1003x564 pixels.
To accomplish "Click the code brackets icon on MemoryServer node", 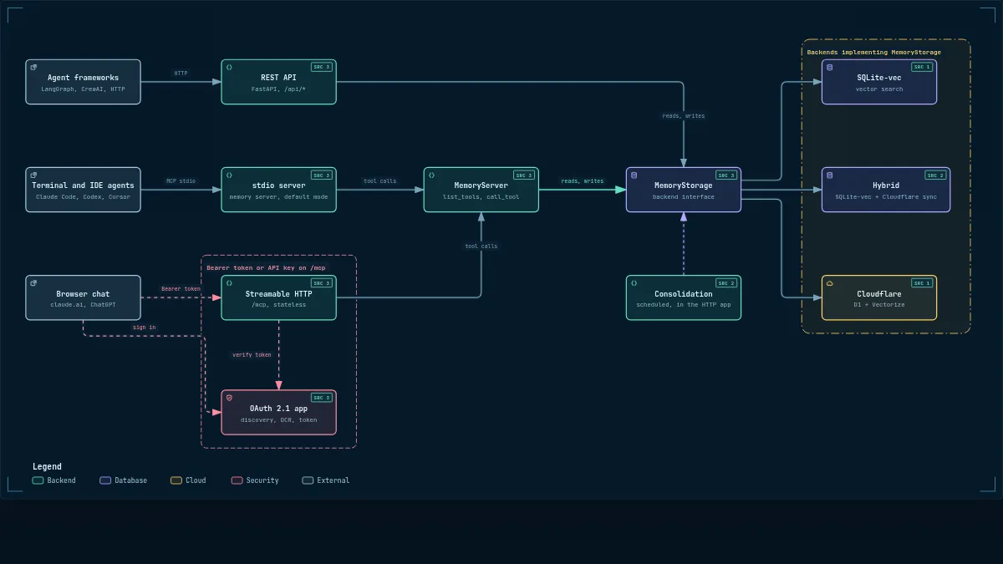I will coord(431,175).
